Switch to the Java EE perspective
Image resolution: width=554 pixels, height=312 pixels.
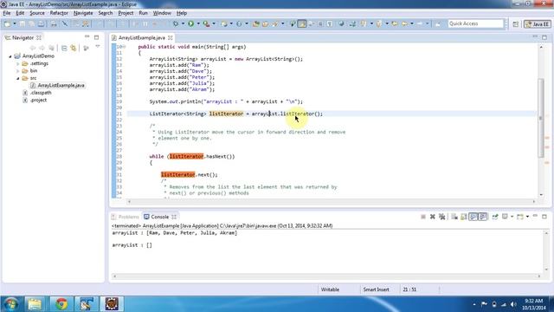(x=537, y=23)
